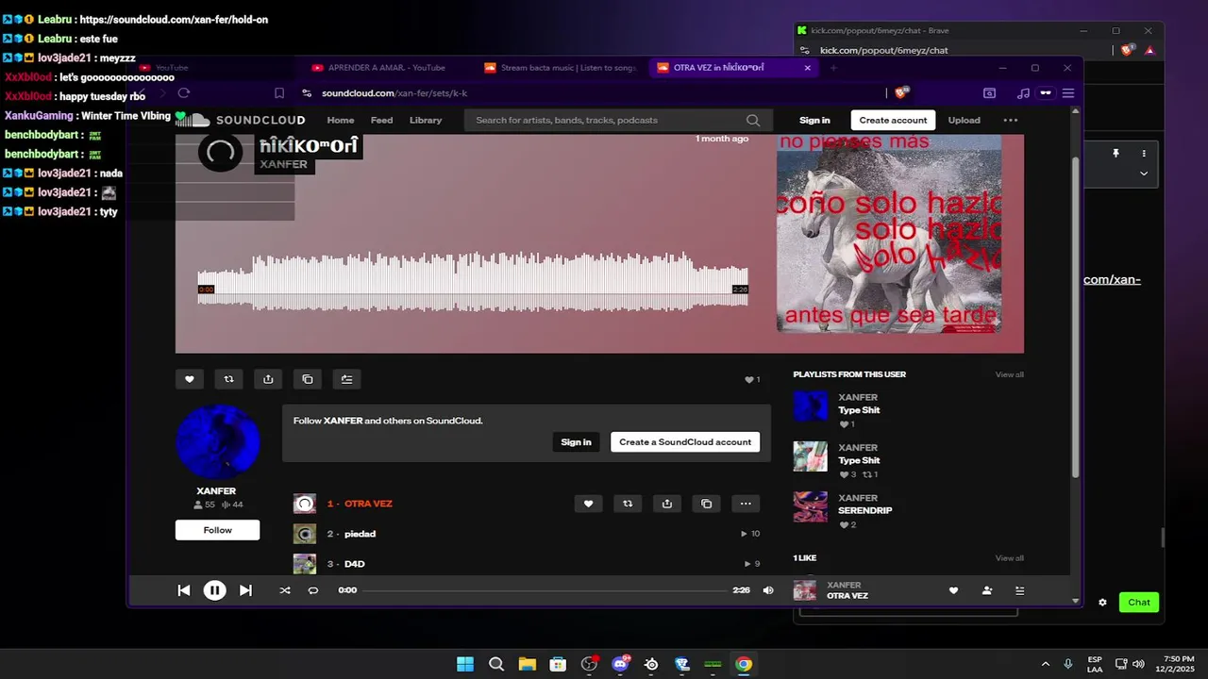Open Discord from the taskbar
1208x679 pixels.
click(621, 664)
